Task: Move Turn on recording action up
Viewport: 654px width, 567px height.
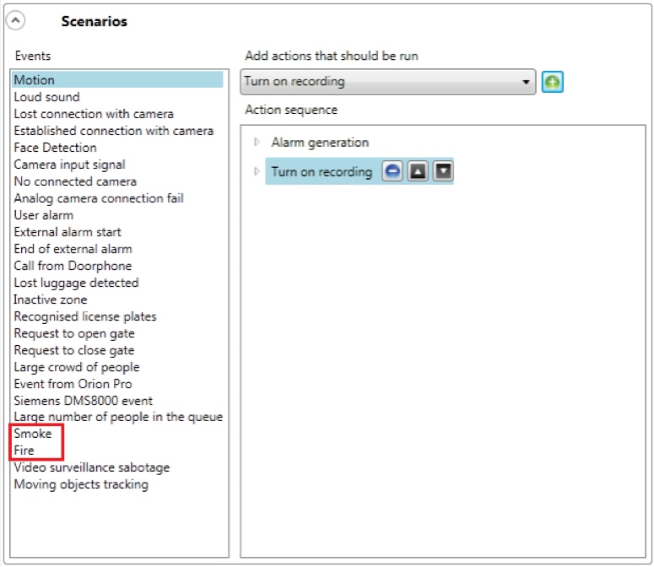Action: [x=418, y=171]
